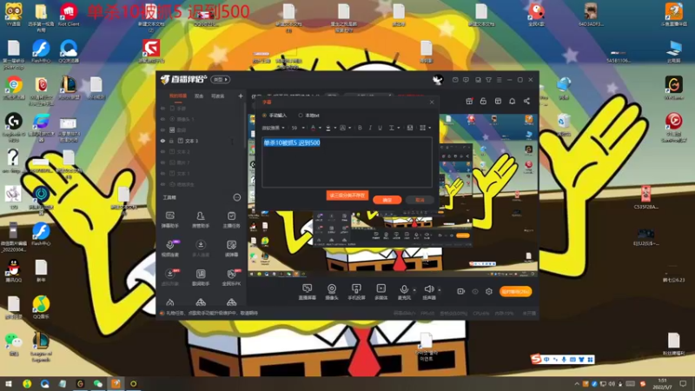The width and height of the screenshot is (695, 391).
Task: Open the streamer tasks (主播任务) tool
Action: [x=231, y=220]
